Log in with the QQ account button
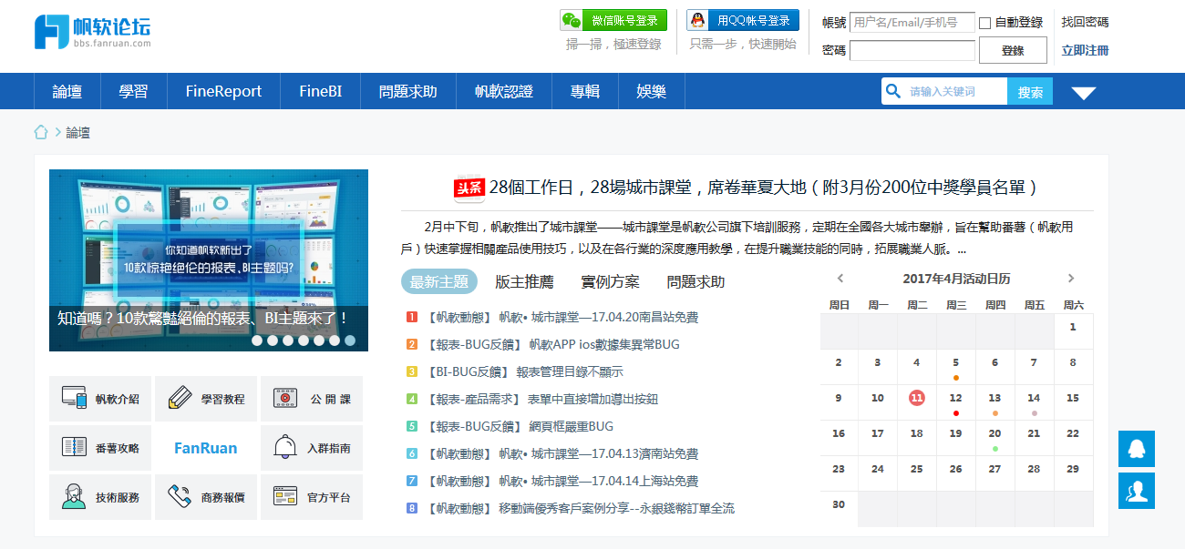The height and width of the screenshot is (549, 1185). [x=743, y=20]
